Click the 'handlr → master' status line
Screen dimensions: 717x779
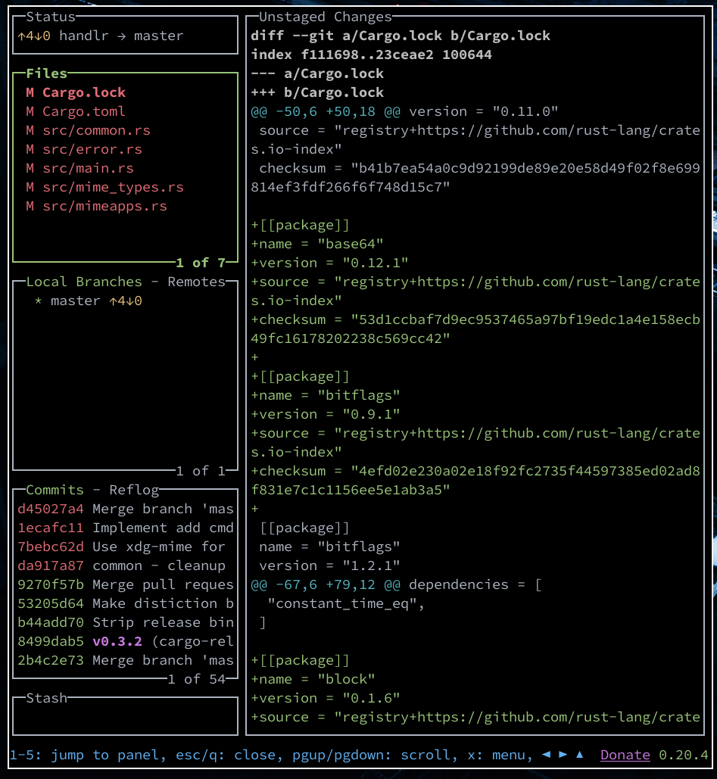pos(121,36)
